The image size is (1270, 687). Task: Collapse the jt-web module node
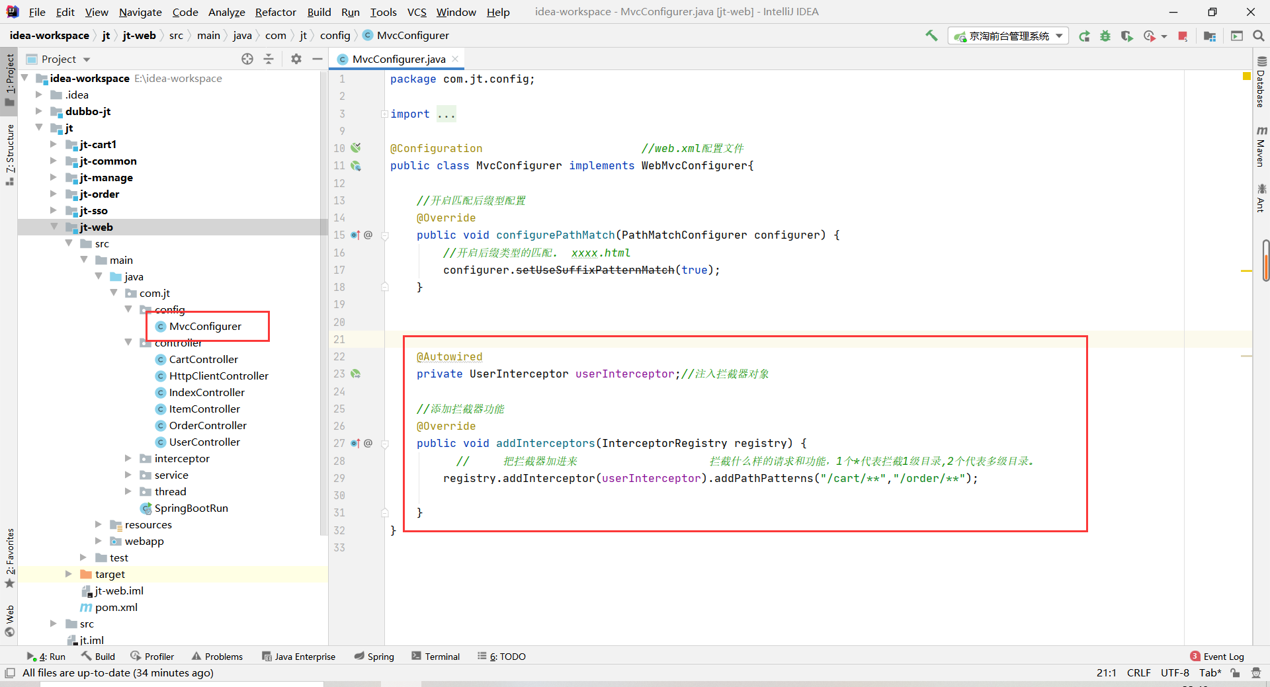point(54,227)
